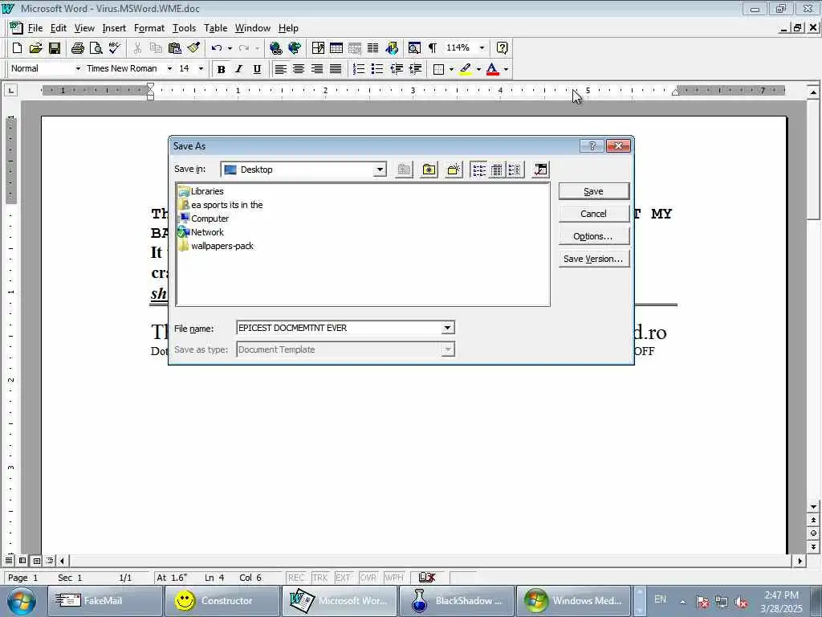This screenshot has width=822, height=617.
Task: Click the Open file icon in toolbar
Action: click(x=35, y=48)
